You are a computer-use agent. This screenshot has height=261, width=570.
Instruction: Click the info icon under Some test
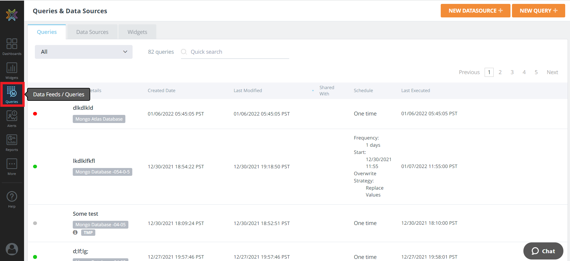coord(75,232)
